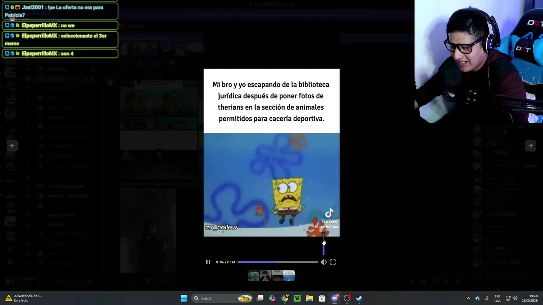Select the thumbnail of man with cap

265,276
